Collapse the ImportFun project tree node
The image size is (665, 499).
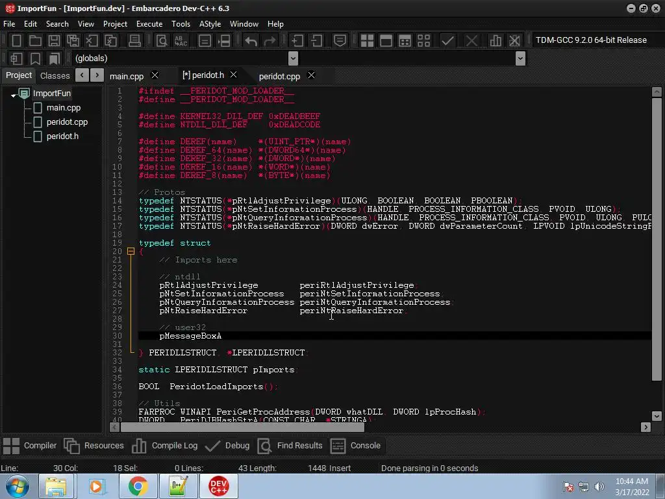14,95
